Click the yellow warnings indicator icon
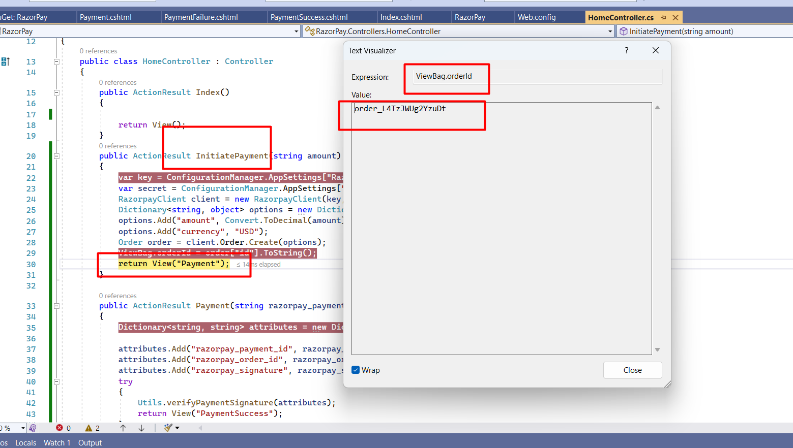This screenshot has height=448, width=793. (89, 428)
